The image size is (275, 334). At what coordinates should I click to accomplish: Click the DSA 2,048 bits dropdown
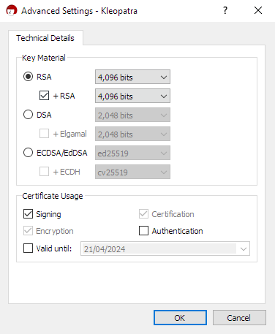point(132,115)
